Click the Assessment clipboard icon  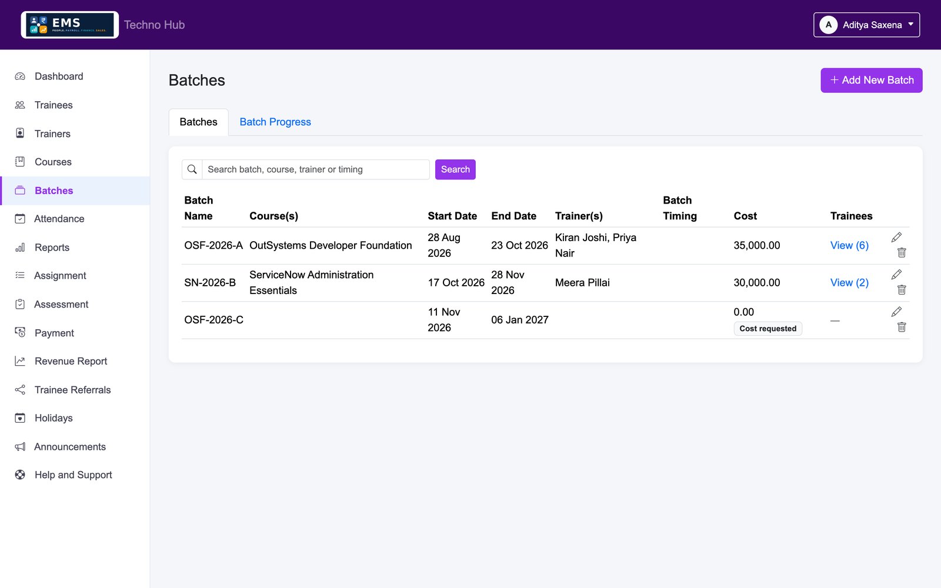click(x=20, y=304)
